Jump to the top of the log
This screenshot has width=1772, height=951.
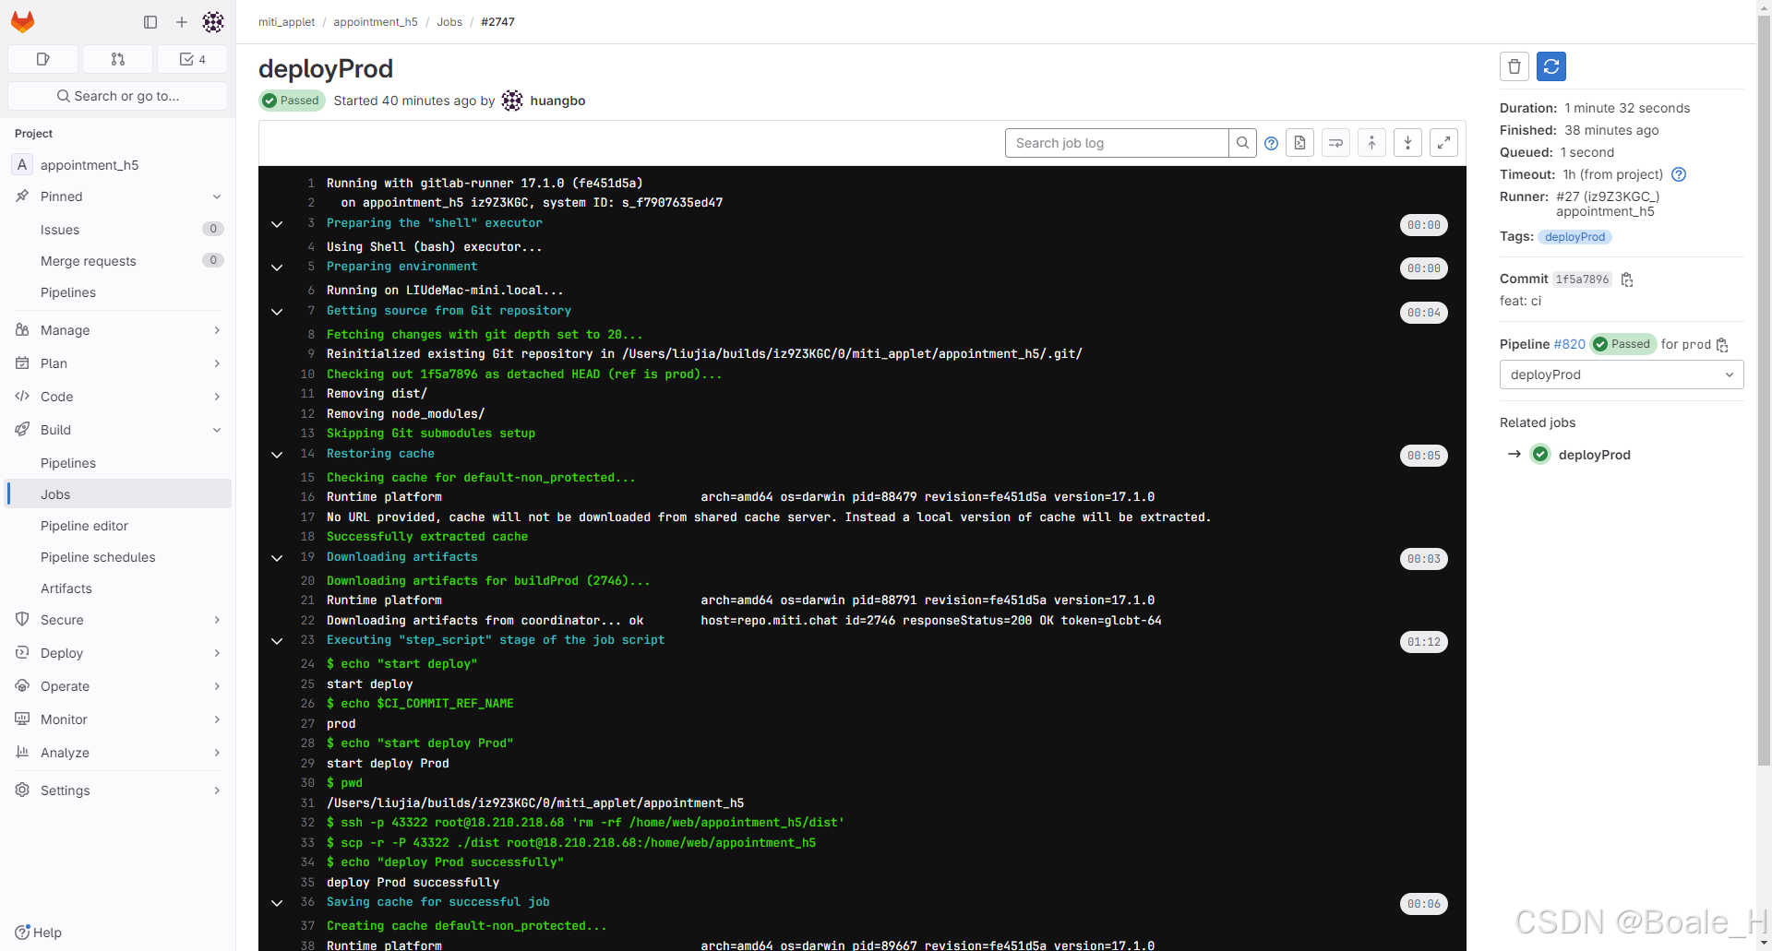pyautogui.click(x=1371, y=143)
